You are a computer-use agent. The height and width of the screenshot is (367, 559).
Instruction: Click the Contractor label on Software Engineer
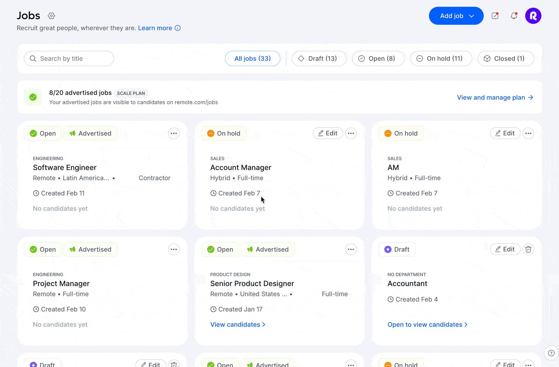tap(155, 178)
